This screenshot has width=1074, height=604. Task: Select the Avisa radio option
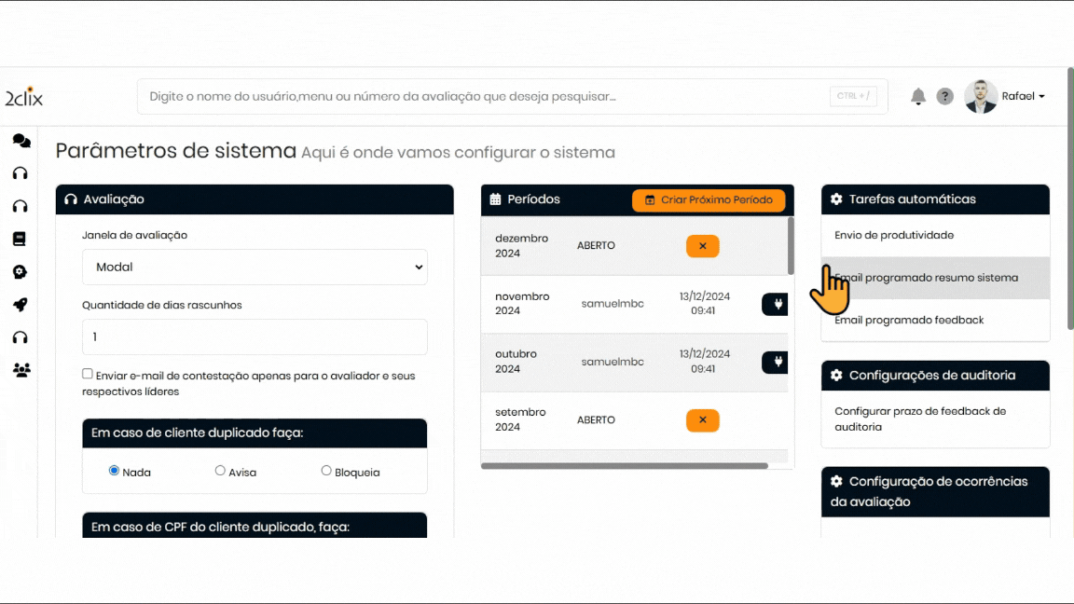[220, 471]
